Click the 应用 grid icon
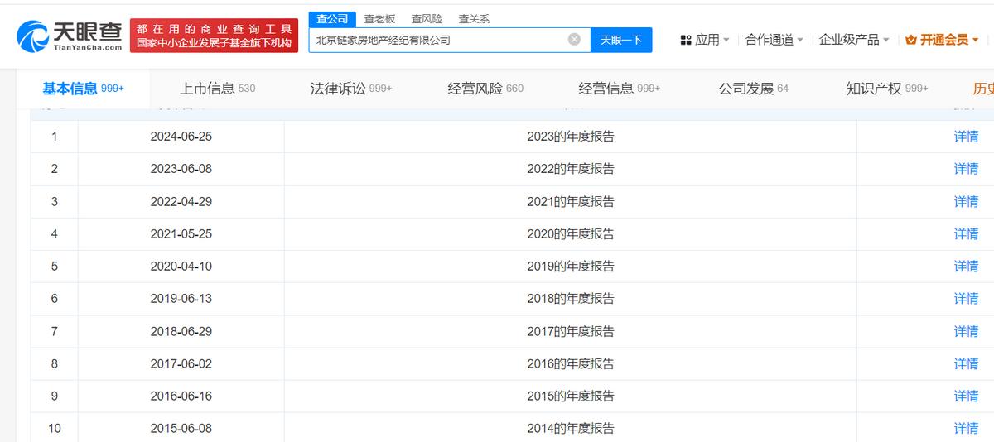 686,40
